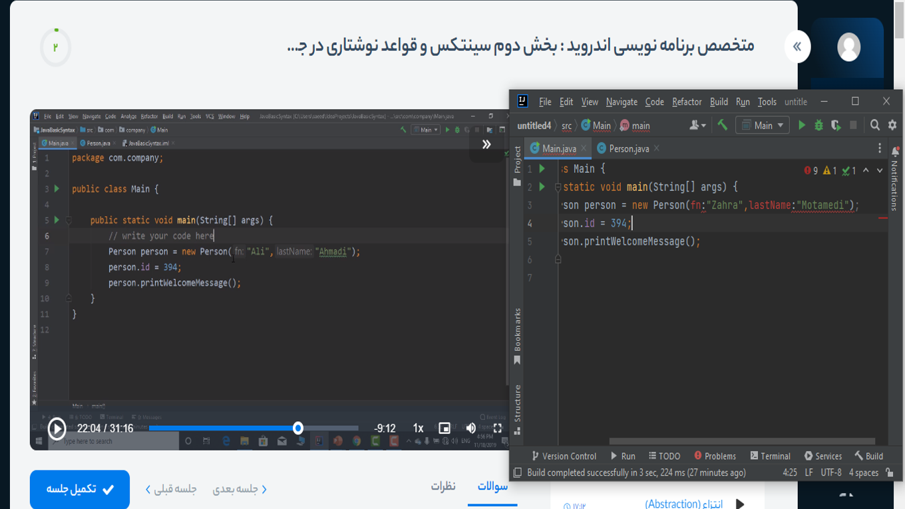
Task: Run with coverage in the IntelliJ toolbar
Action: pyautogui.click(x=836, y=125)
